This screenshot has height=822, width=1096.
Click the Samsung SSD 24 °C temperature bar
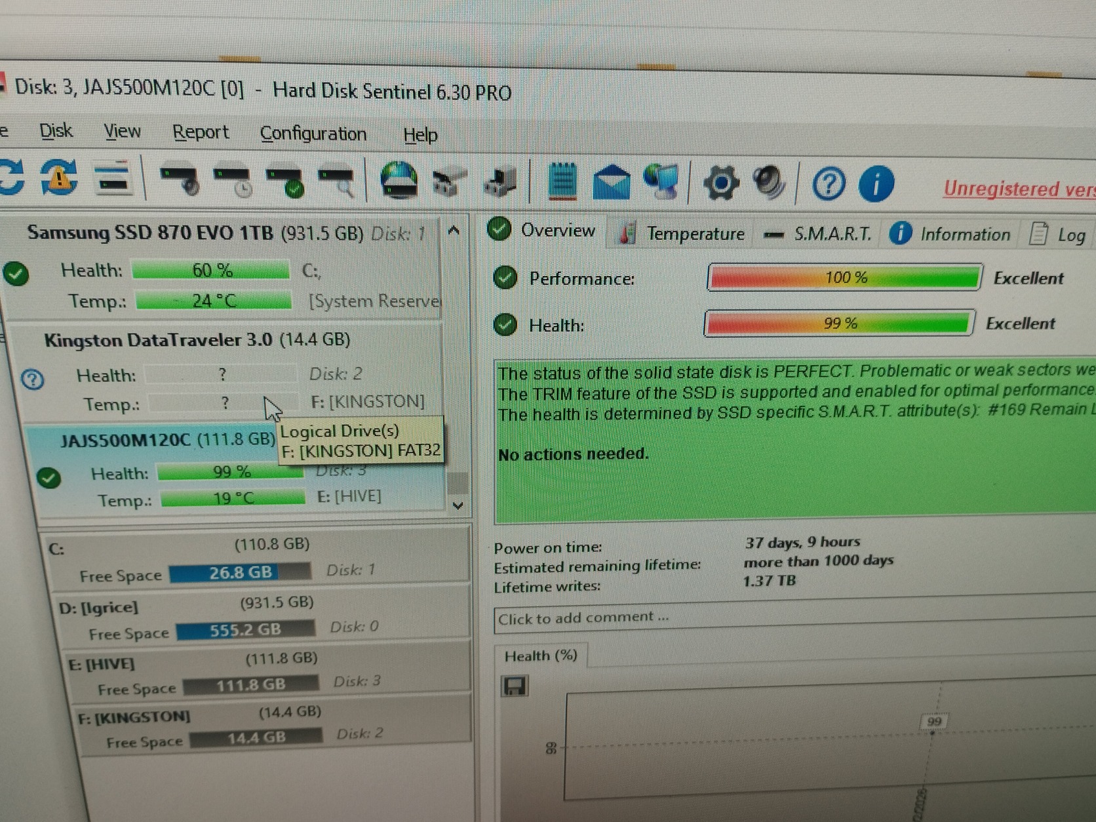(x=214, y=301)
